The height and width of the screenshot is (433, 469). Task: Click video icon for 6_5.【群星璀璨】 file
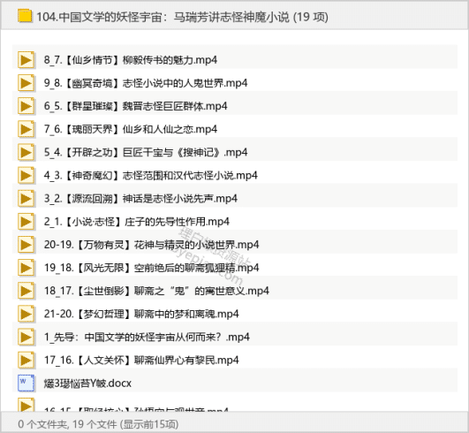point(26,106)
